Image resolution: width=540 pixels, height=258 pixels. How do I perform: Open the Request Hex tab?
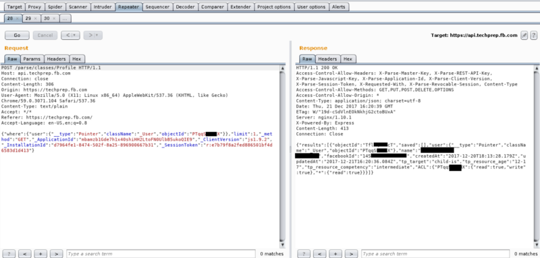pos(77,59)
